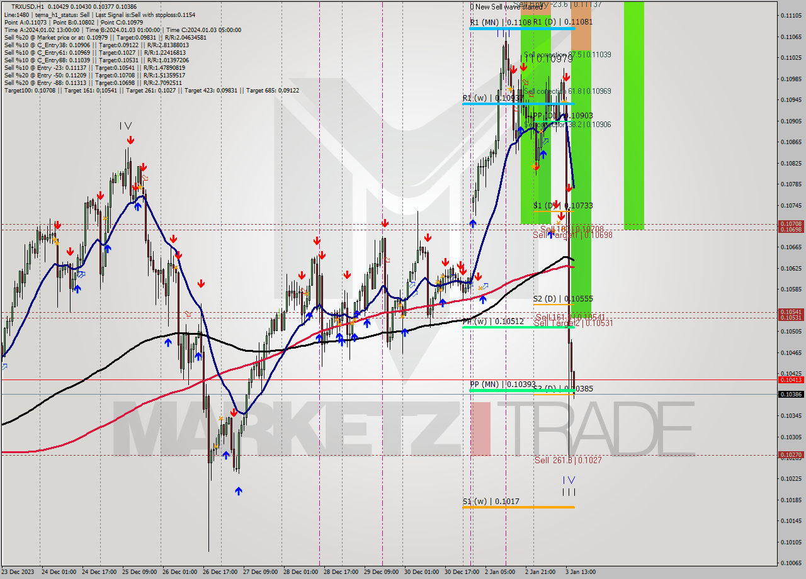Click the '29 Dec 09:00' time label

point(380,572)
